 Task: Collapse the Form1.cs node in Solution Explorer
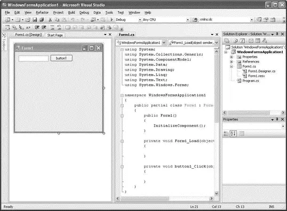pos(232,66)
